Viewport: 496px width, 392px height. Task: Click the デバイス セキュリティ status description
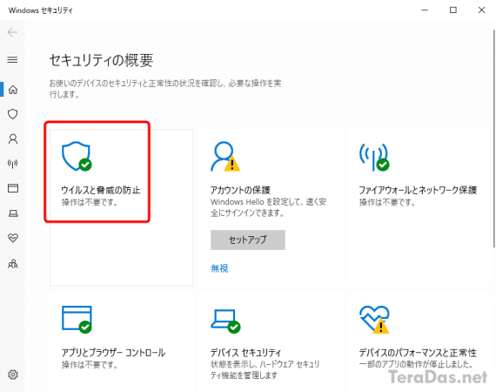click(x=265, y=370)
